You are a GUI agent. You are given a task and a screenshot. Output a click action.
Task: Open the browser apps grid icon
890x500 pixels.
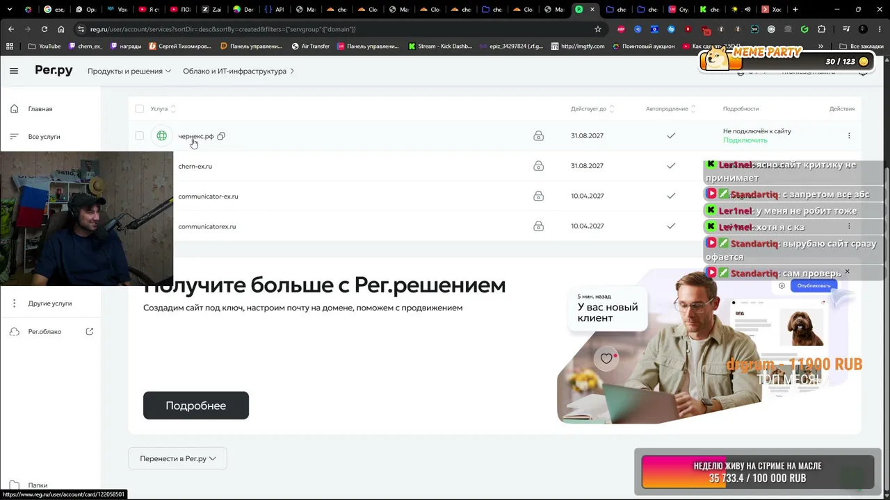(x=10, y=47)
